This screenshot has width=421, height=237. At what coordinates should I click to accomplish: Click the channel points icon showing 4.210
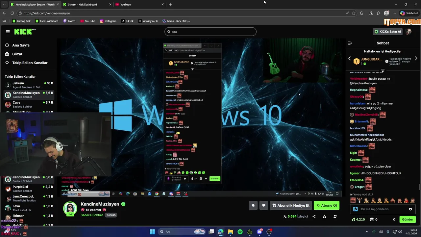pos(358,220)
